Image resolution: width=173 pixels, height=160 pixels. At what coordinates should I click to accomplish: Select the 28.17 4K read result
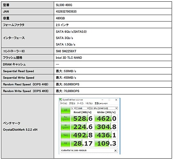[x=82, y=143]
